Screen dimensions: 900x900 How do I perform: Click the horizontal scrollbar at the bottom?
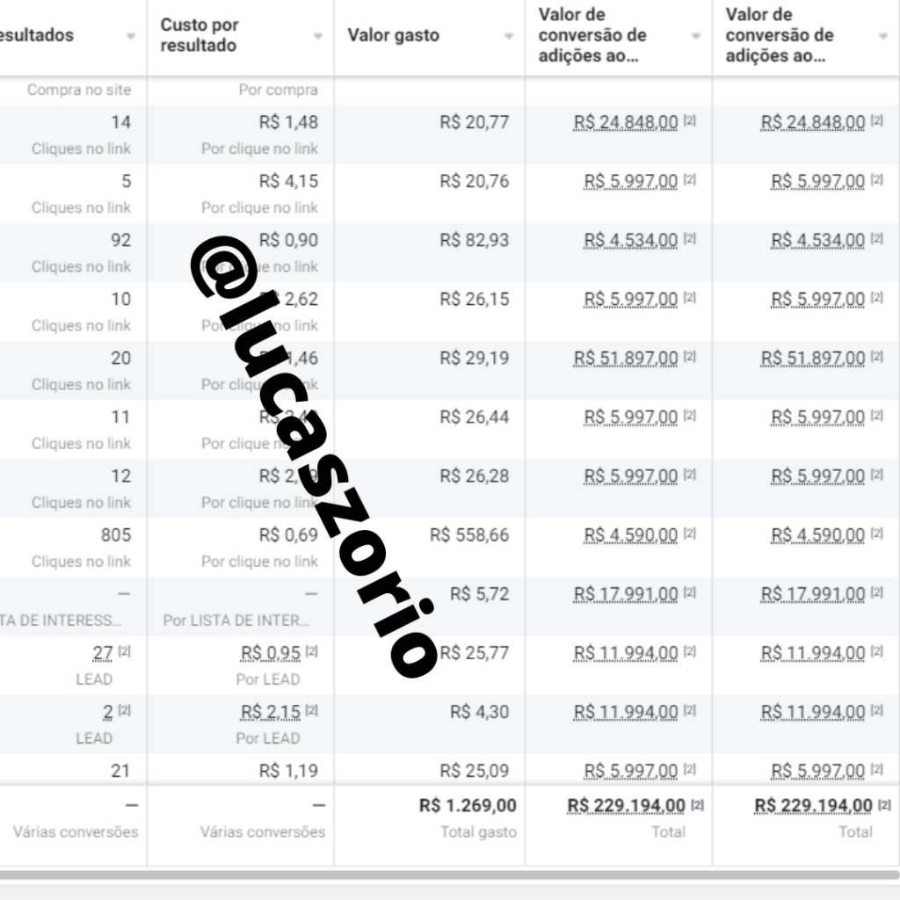pyautogui.click(x=450, y=875)
